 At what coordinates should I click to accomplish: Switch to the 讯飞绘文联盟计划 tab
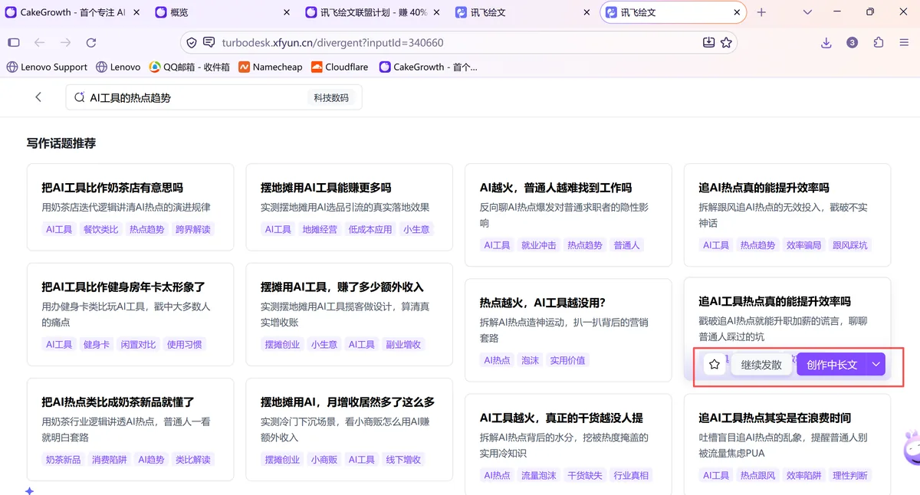pos(372,12)
